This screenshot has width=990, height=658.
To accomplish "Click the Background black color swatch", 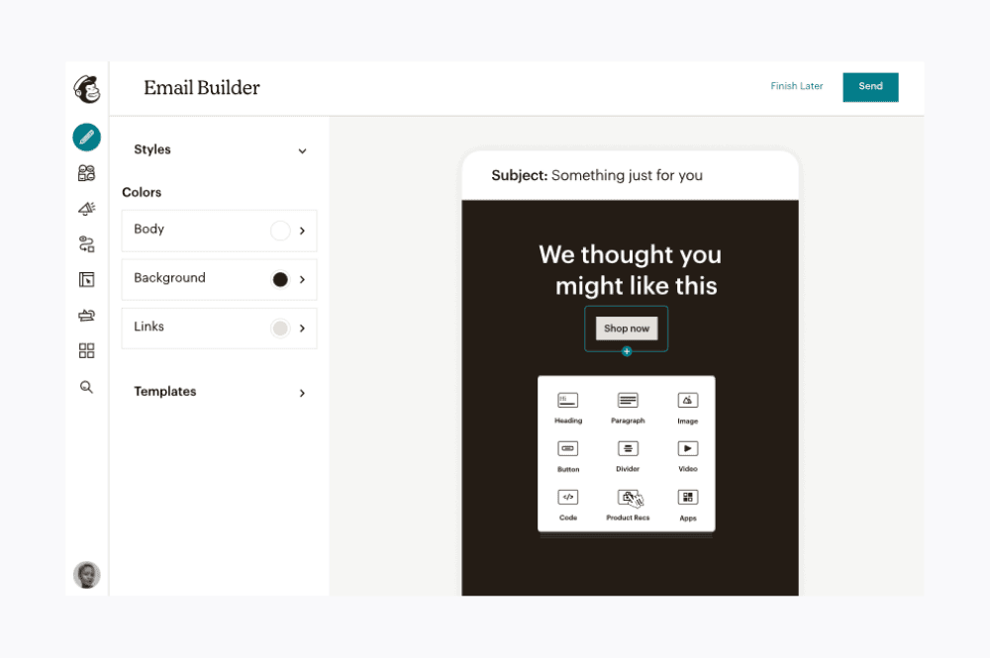I will click(x=280, y=279).
